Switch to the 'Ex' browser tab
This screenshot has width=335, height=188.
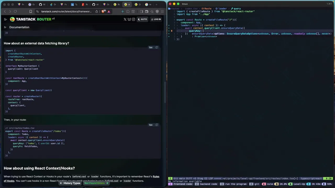tap(32, 4)
